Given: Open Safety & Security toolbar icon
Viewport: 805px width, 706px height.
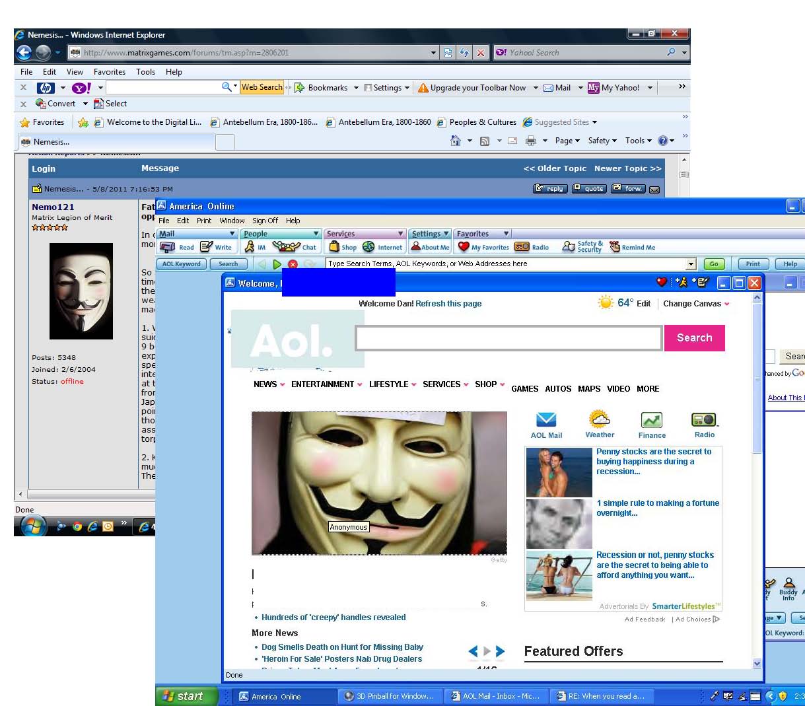Looking at the screenshot, I should (582, 247).
